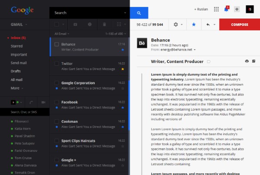
Task: Expand the More folders menu
Action: click(x=17, y=88)
